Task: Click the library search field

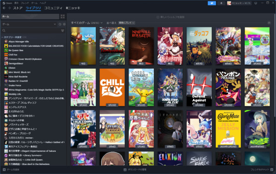Action: [x=31, y=31]
